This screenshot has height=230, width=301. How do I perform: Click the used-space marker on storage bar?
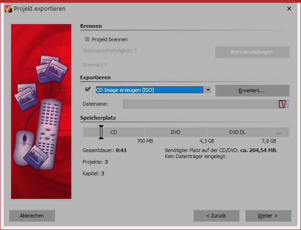click(x=101, y=132)
